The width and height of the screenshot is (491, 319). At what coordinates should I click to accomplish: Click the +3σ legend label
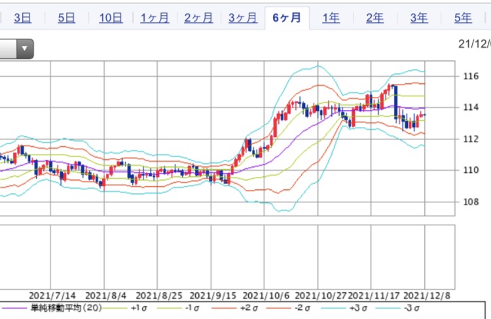[358, 309]
